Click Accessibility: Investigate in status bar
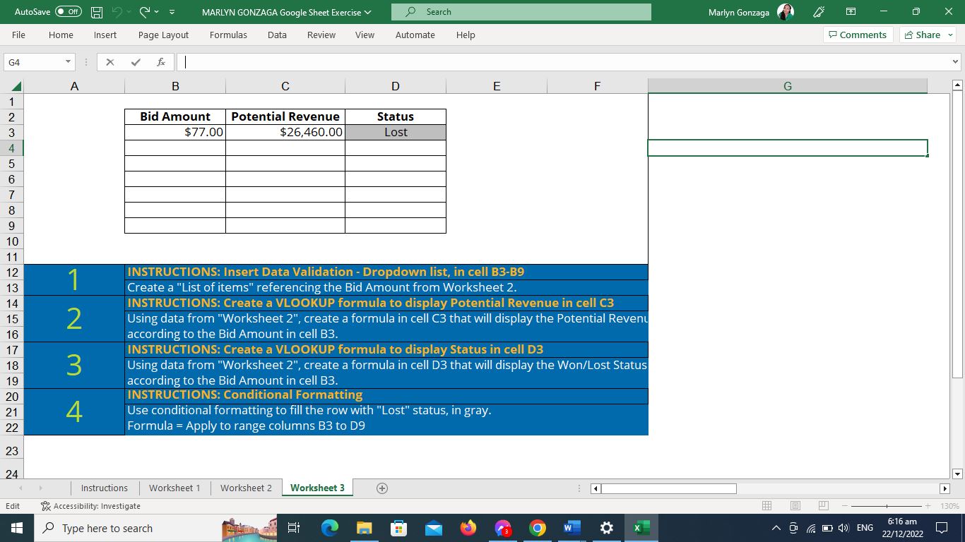The width and height of the screenshot is (965, 542). pos(90,506)
